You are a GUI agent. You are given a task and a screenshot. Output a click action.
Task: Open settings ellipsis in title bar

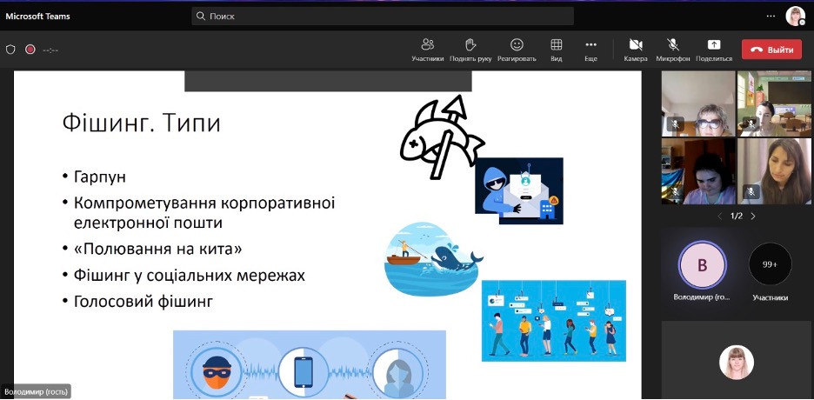click(x=771, y=16)
